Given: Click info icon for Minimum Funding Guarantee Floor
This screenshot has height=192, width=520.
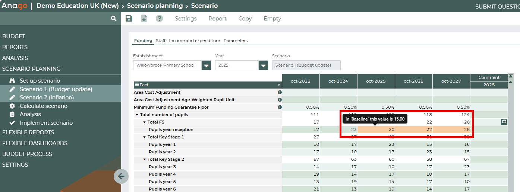Looking at the screenshot, I should coord(280,107).
